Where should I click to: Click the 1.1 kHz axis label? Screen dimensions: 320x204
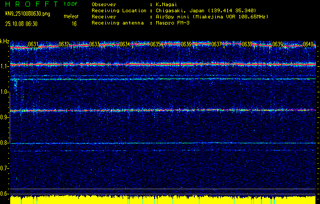click(x=5, y=66)
